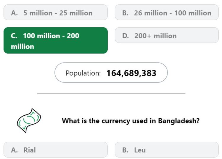Image resolution: width=222 pixels, height=159 pixels.
Task: Choose the 26 million - 100 million option
Action: click(x=167, y=12)
